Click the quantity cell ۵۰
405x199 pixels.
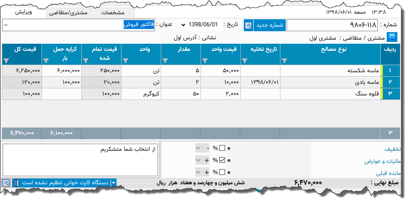click(181, 94)
